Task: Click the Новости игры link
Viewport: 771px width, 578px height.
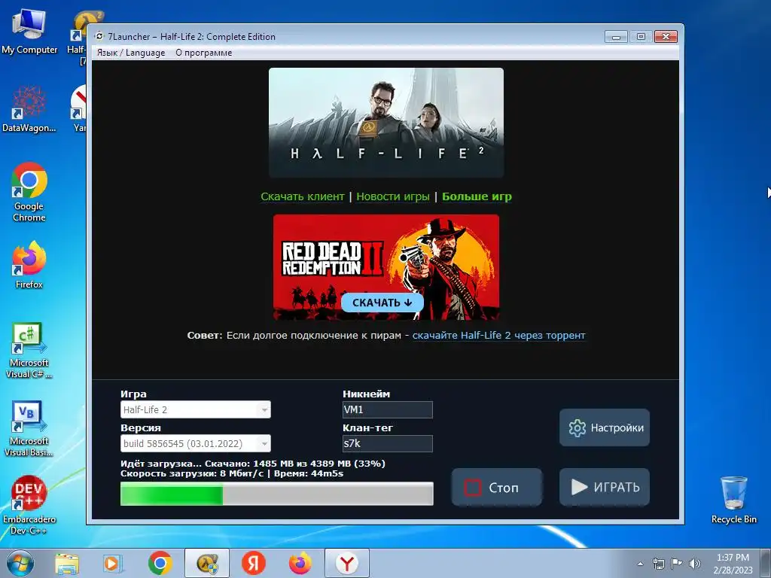Action: pyautogui.click(x=393, y=196)
